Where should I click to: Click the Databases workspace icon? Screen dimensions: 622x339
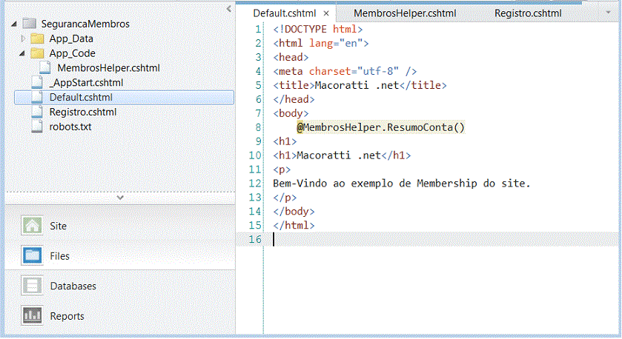[x=32, y=286]
